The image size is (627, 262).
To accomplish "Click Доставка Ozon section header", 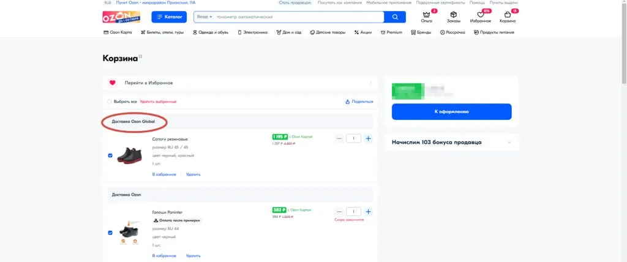I will (x=126, y=195).
